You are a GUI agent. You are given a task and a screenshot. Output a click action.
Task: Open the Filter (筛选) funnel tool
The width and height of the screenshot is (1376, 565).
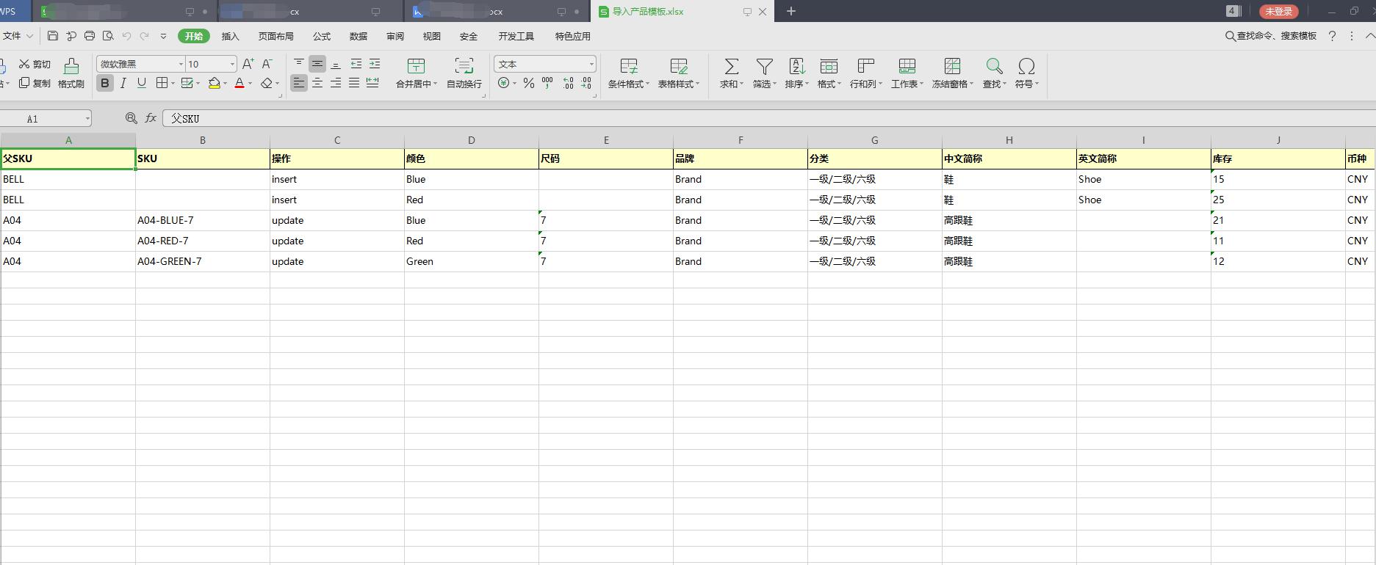pos(764,67)
